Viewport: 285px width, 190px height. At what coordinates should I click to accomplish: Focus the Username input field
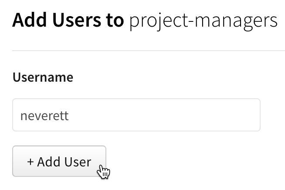(x=136, y=115)
